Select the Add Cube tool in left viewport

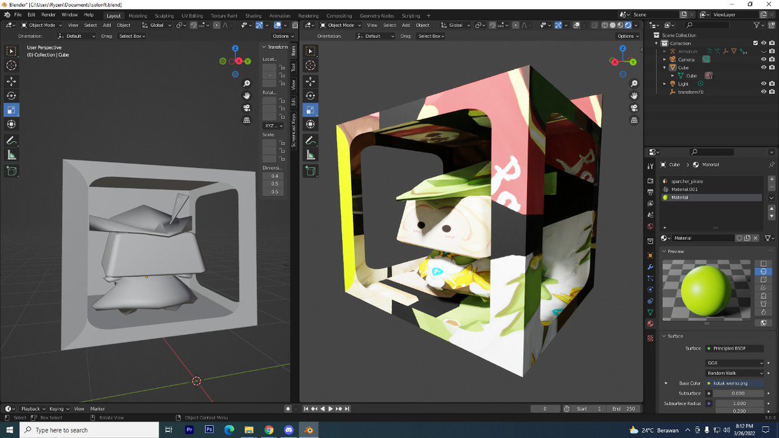tap(12, 171)
